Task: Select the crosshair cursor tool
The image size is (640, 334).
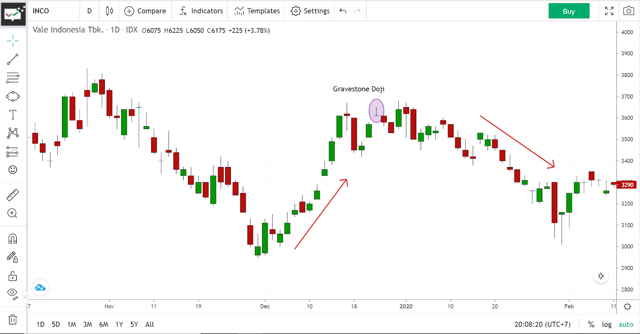Action: [13, 41]
